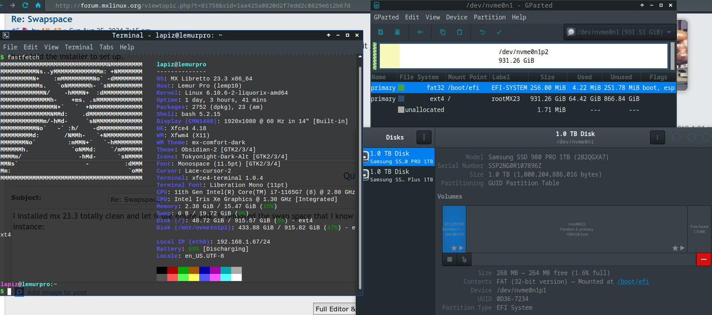Open the /boot/efi mount point link

(633, 282)
